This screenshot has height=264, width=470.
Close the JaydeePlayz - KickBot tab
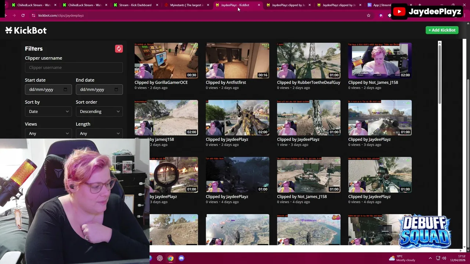pos(259,5)
